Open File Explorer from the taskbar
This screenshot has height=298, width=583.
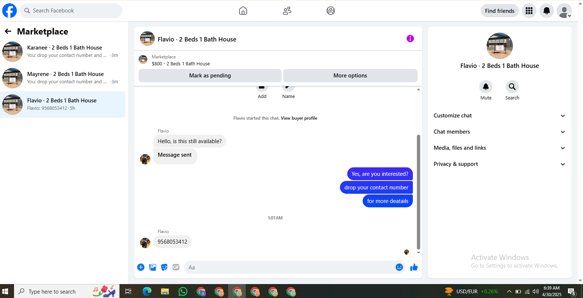pos(165,291)
